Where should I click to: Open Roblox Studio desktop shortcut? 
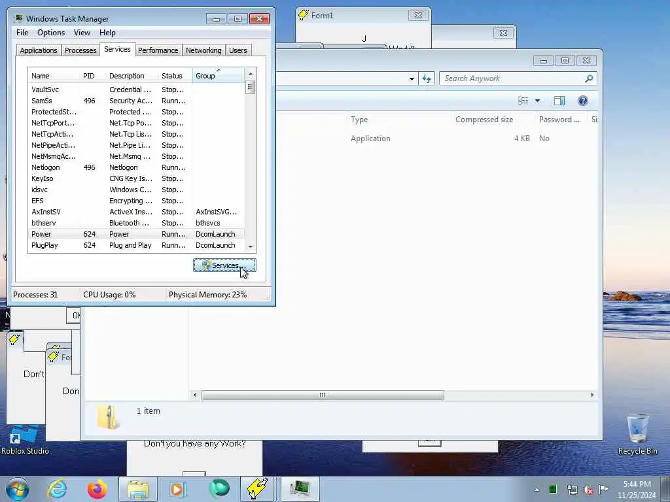[x=25, y=440]
